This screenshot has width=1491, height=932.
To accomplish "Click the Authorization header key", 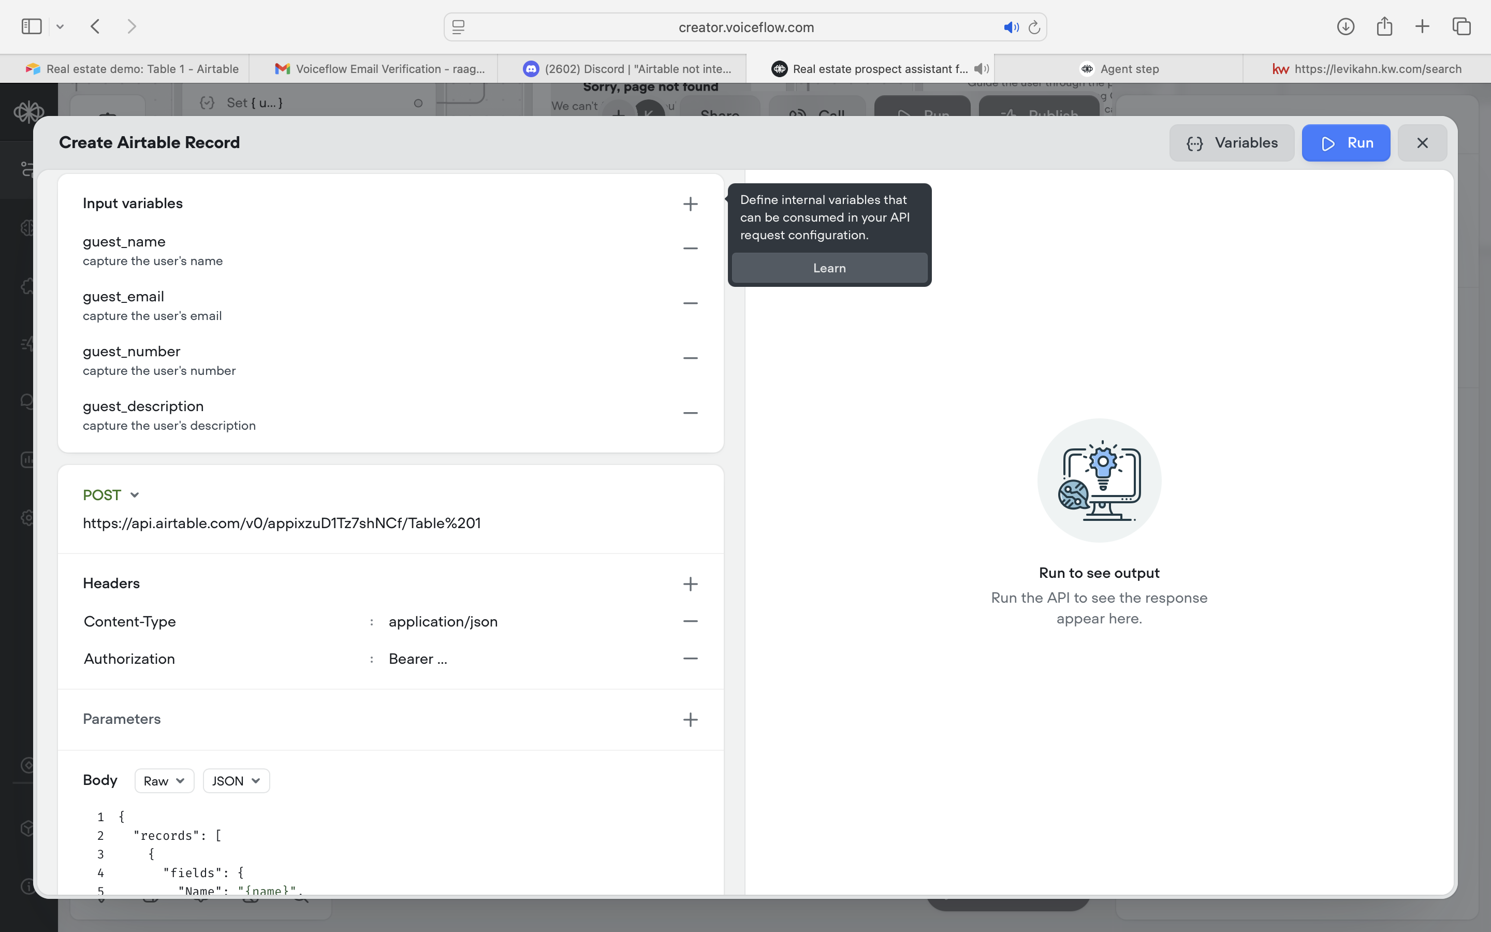I will (129, 659).
